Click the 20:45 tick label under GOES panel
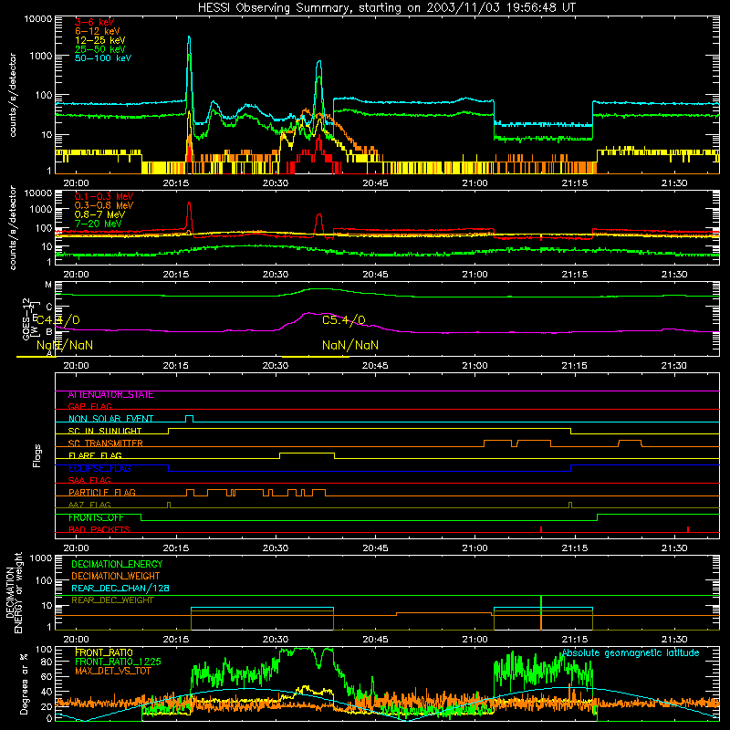The width and height of the screenshot is (730, 730). (375, 366)
